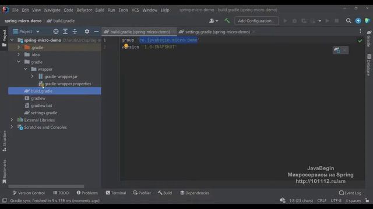
Task: Select build.gradle editor tab
Action: (140, 32)
